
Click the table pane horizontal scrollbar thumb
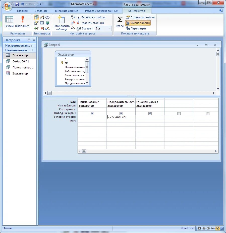[49, 93]
